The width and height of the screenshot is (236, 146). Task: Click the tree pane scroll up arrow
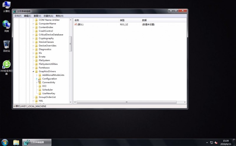tap(71, 20)
